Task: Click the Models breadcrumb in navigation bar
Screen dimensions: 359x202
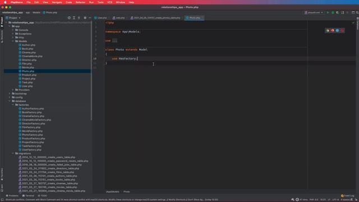Action: pos(36,12)
